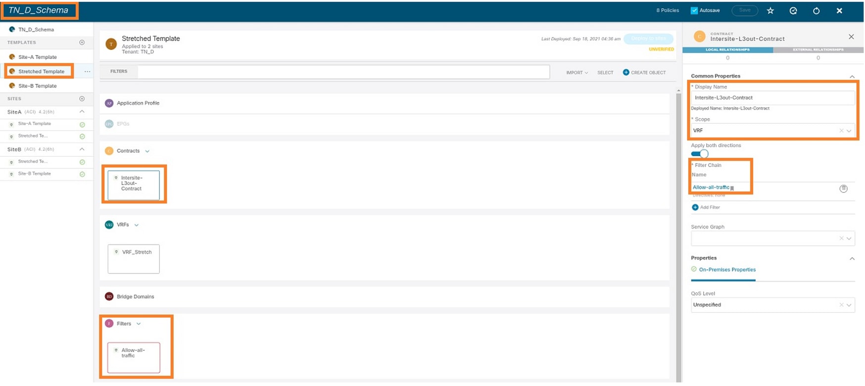Click Add Filter
Image resolution: width=865 pixels, height=386 pixels.
click(x=706, y=207)
